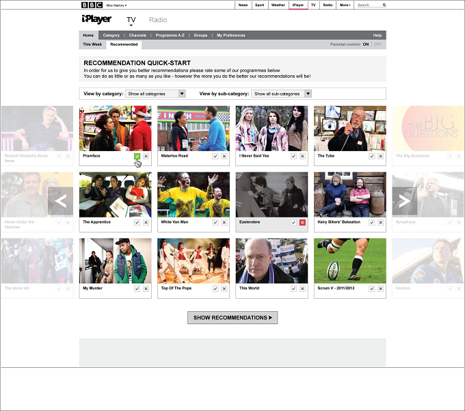Tick the like icon for Waterloo Road
Image resolution: width=465 pixels, height=411 pixels.
(x=215, y=156)
